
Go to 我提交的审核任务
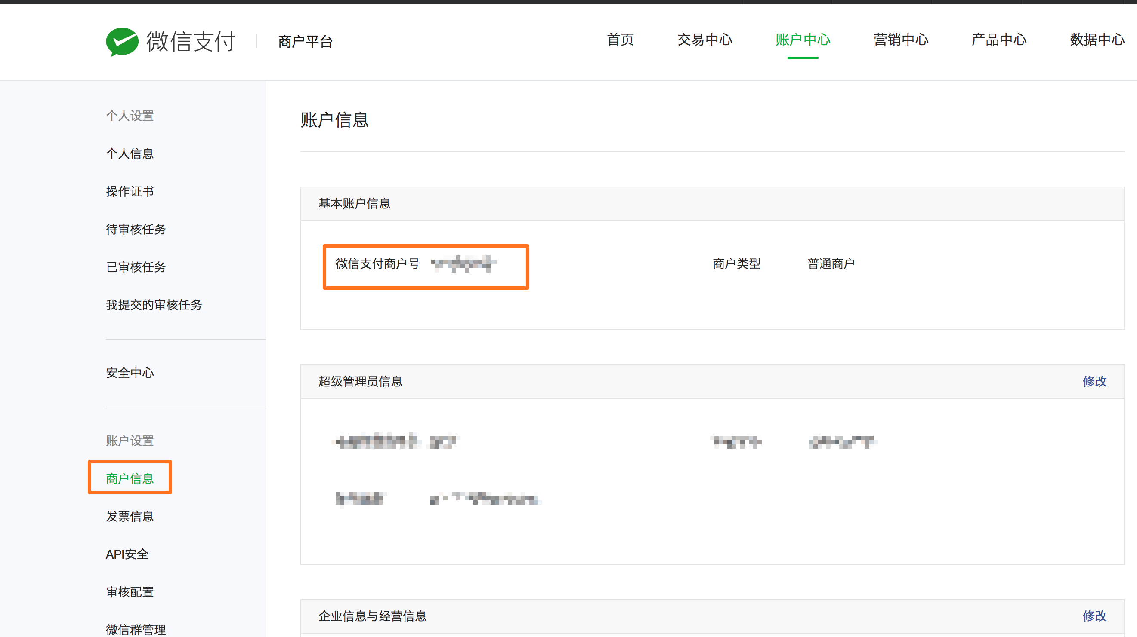pos(154,305)
